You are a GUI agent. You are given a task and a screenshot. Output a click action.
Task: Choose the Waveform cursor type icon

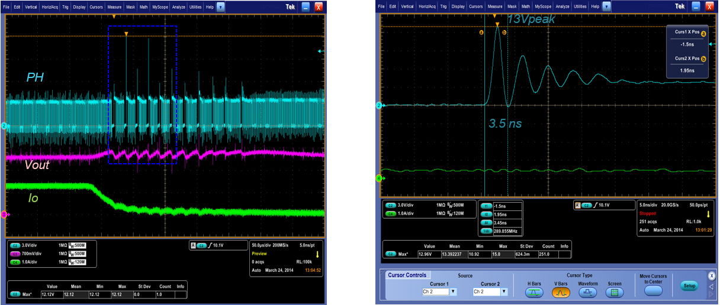[587, 293]
